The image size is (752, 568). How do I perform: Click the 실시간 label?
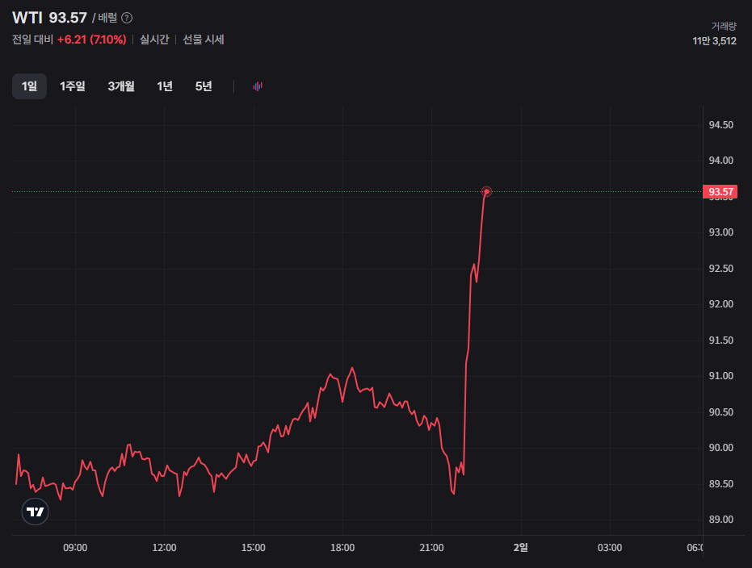coord(154,40)
